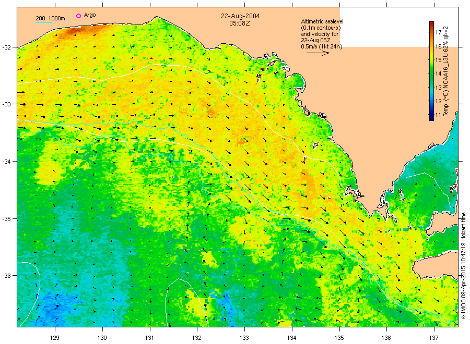
Task: Click longitude label 135
Action: click(339, 338)
